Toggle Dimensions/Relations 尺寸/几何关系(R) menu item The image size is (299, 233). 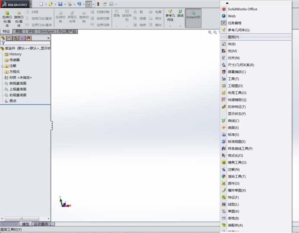tap(256, 65)
